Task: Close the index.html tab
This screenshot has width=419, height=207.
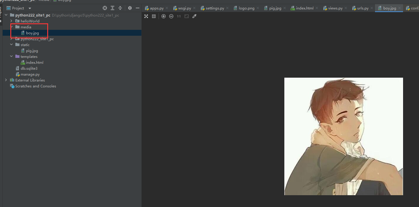Action: click(x=317, y=8)
